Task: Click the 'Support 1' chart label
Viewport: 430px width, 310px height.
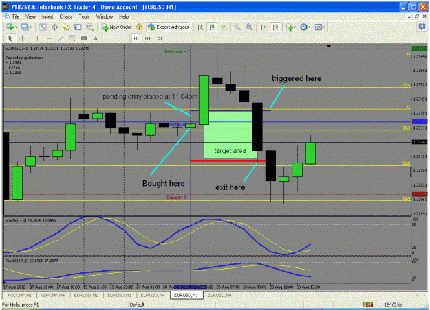Action: pyautogui.click(x=176, y=198)
